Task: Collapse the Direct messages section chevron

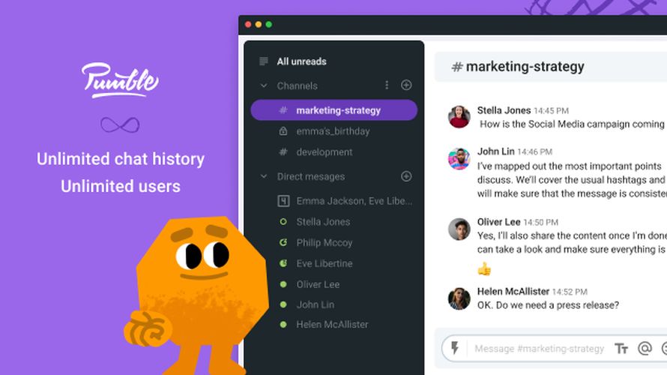Action: [x=264, y=176]
